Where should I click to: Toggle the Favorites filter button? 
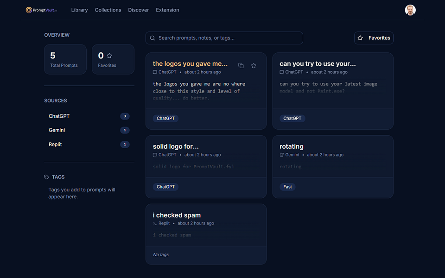(x=374, y=38)
